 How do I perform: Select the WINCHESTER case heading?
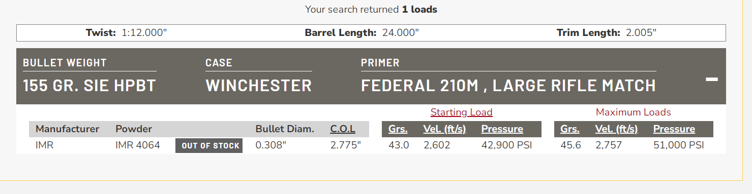coord(258,86)
